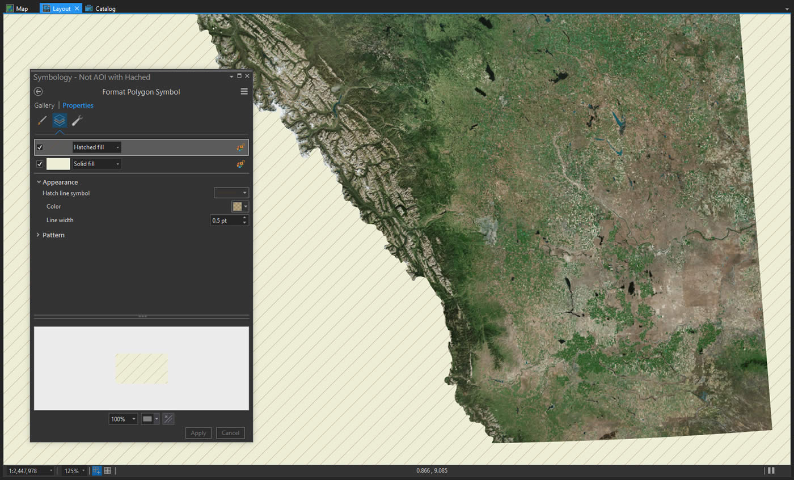Open the layout zoom 125% dropdown
This screenshot has width=794, height=480.
tap(75, 470)
